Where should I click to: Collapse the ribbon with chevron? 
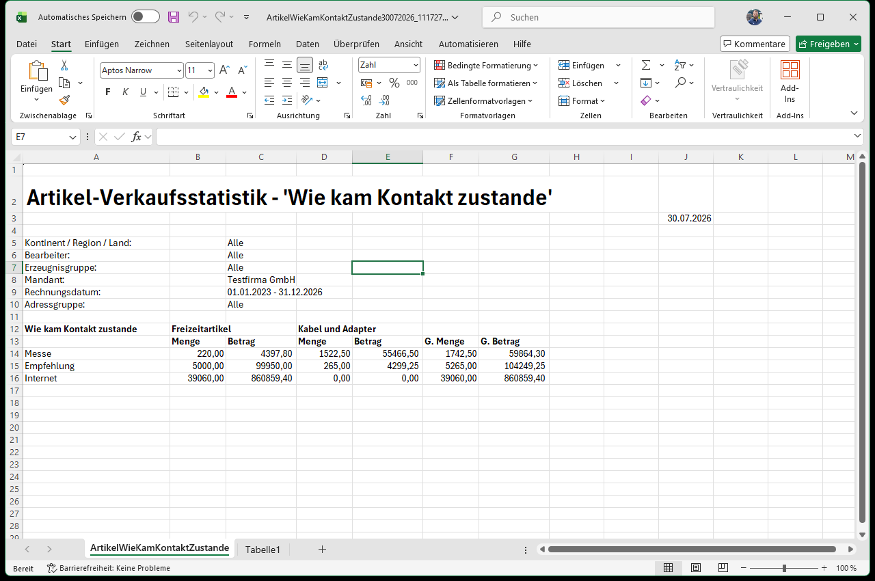tap(854, 113)
